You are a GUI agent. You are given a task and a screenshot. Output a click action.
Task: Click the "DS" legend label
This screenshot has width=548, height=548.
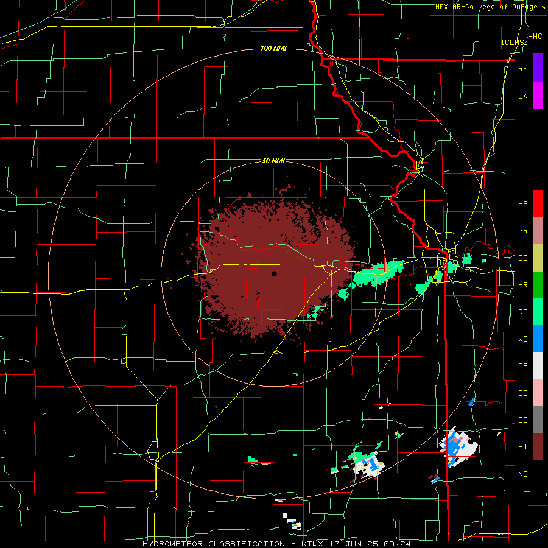point(522,366)
